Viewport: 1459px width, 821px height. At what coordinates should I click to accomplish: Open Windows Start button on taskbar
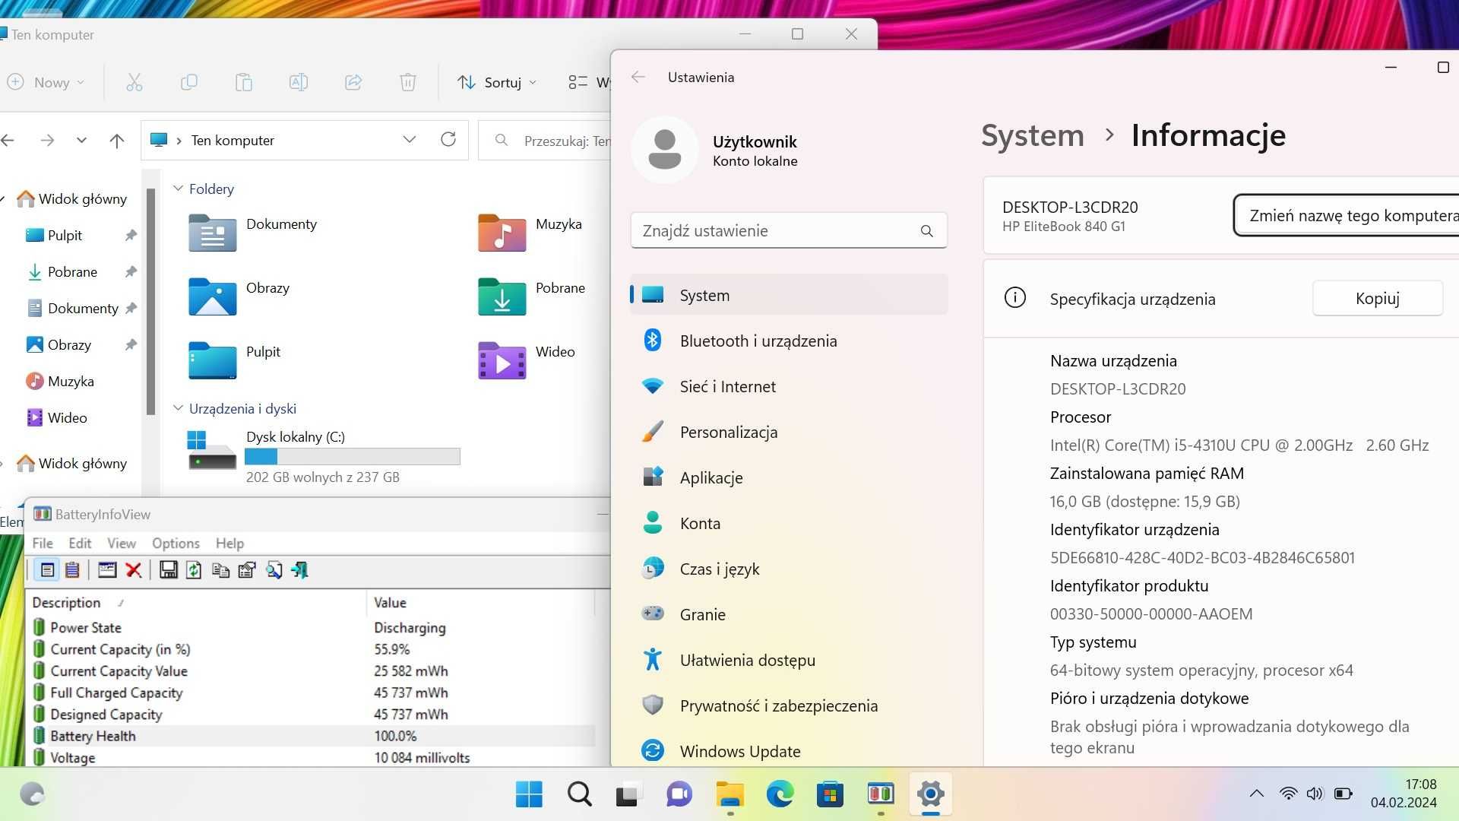tap(529, 794)
